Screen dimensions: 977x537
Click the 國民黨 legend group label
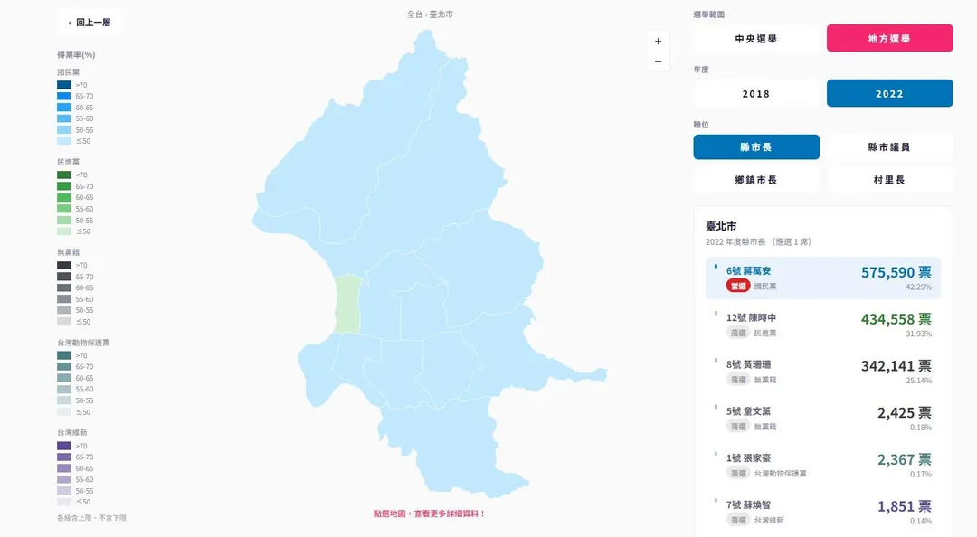pos(69,72)
